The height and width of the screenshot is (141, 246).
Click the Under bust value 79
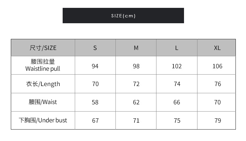pyautogui.click(x=217, y=121)
